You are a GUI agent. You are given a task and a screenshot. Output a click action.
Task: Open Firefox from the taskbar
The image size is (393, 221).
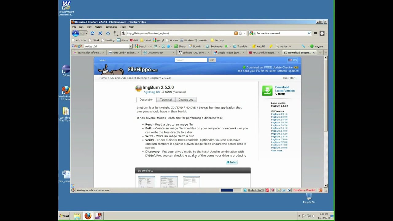[x=88, y=216]
